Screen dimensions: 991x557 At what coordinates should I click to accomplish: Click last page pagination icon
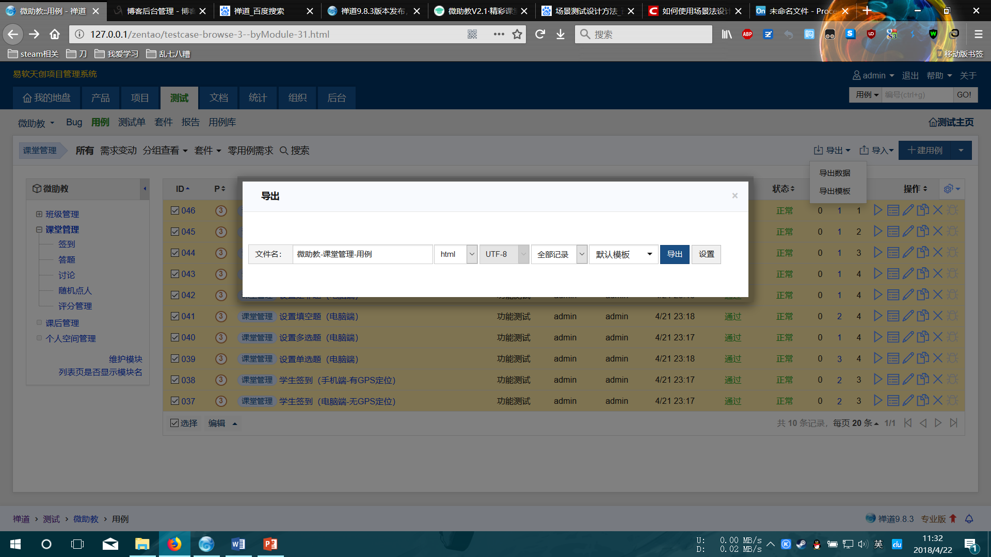coord(953,423)
